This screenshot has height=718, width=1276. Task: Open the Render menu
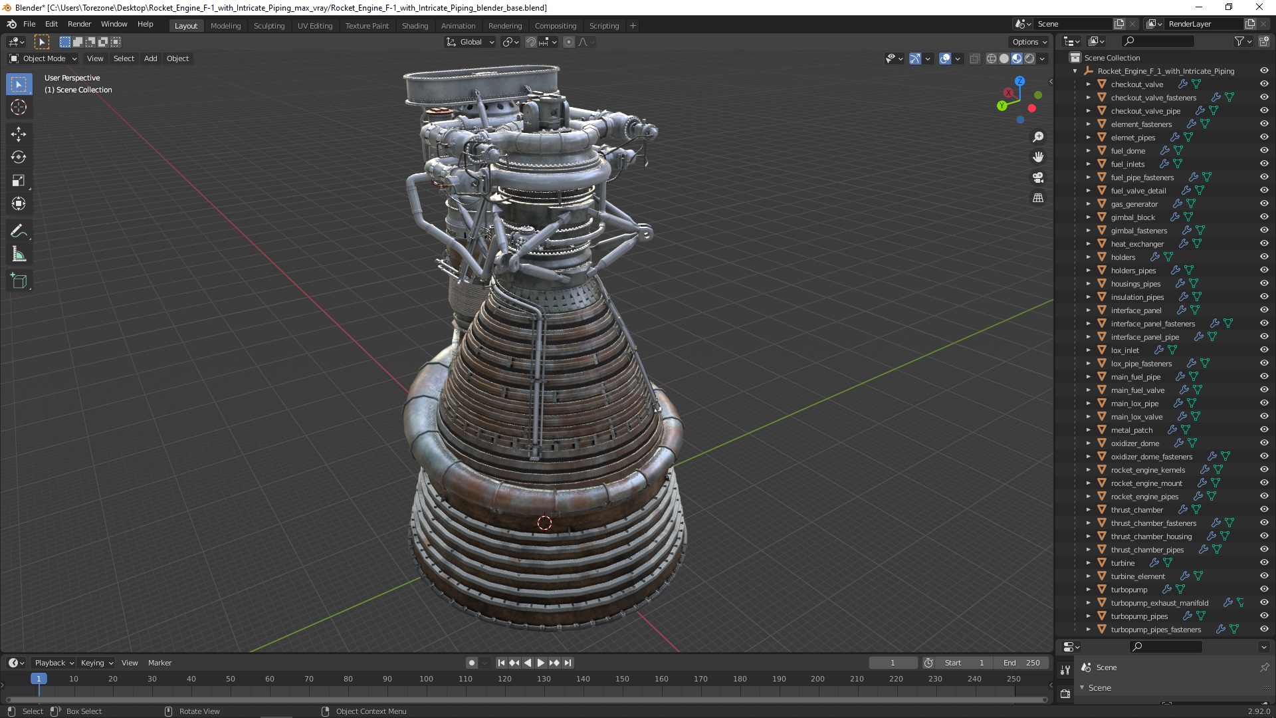(79, 24)
